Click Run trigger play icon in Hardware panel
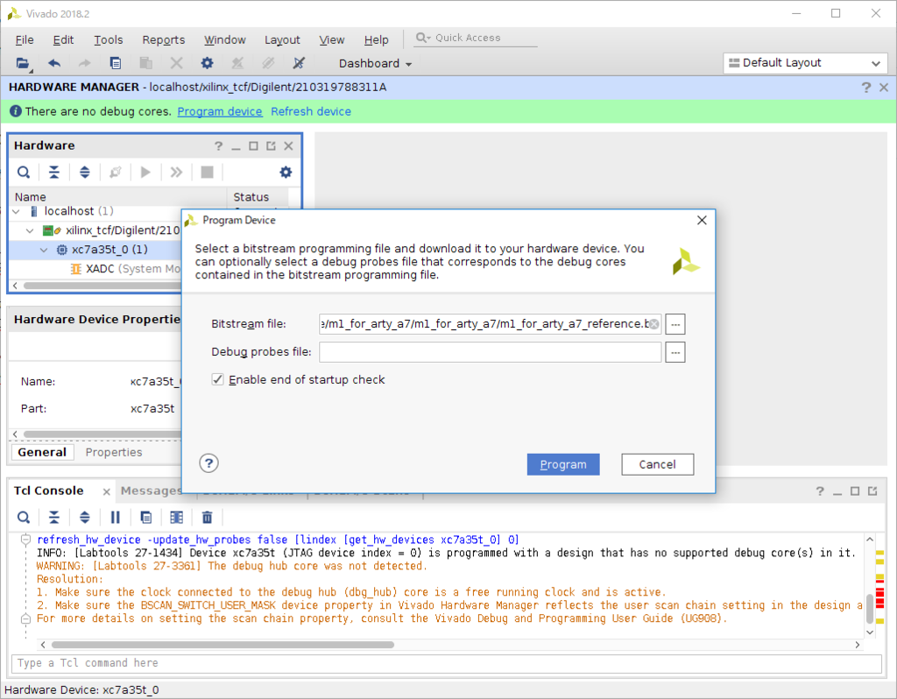897x699 pixels. [x=145, y=173]
